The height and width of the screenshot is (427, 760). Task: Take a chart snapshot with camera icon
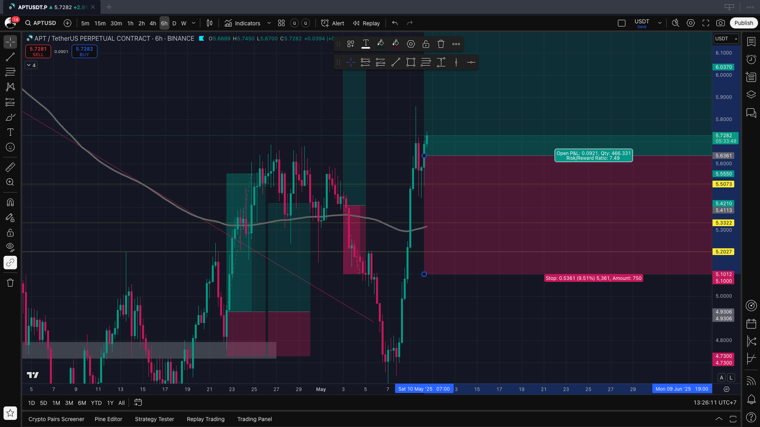[721, 23]
